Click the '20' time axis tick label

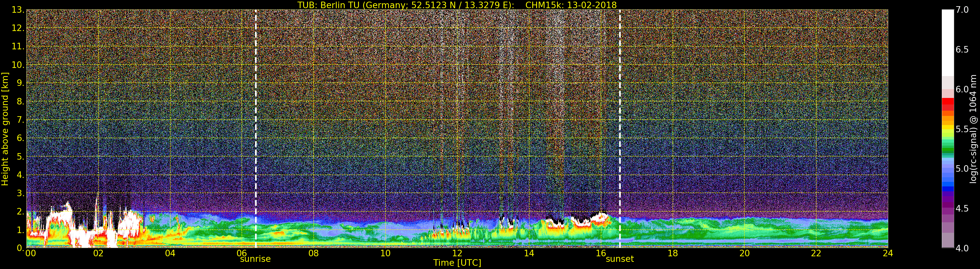coord(745,253)
